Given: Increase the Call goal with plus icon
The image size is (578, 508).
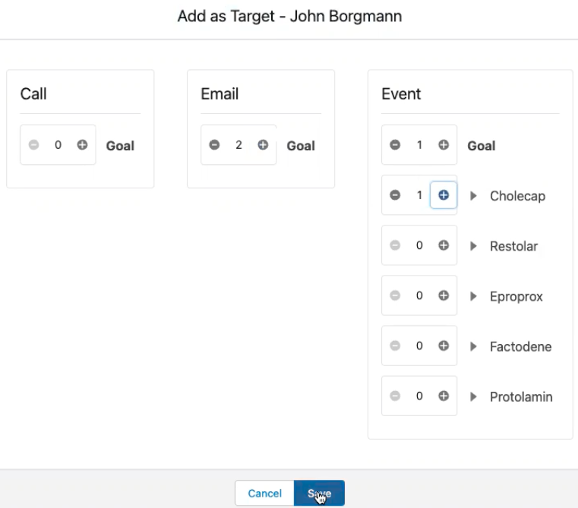Looking at the screenshot, I should pyautogui.click(x=82, y=145).
